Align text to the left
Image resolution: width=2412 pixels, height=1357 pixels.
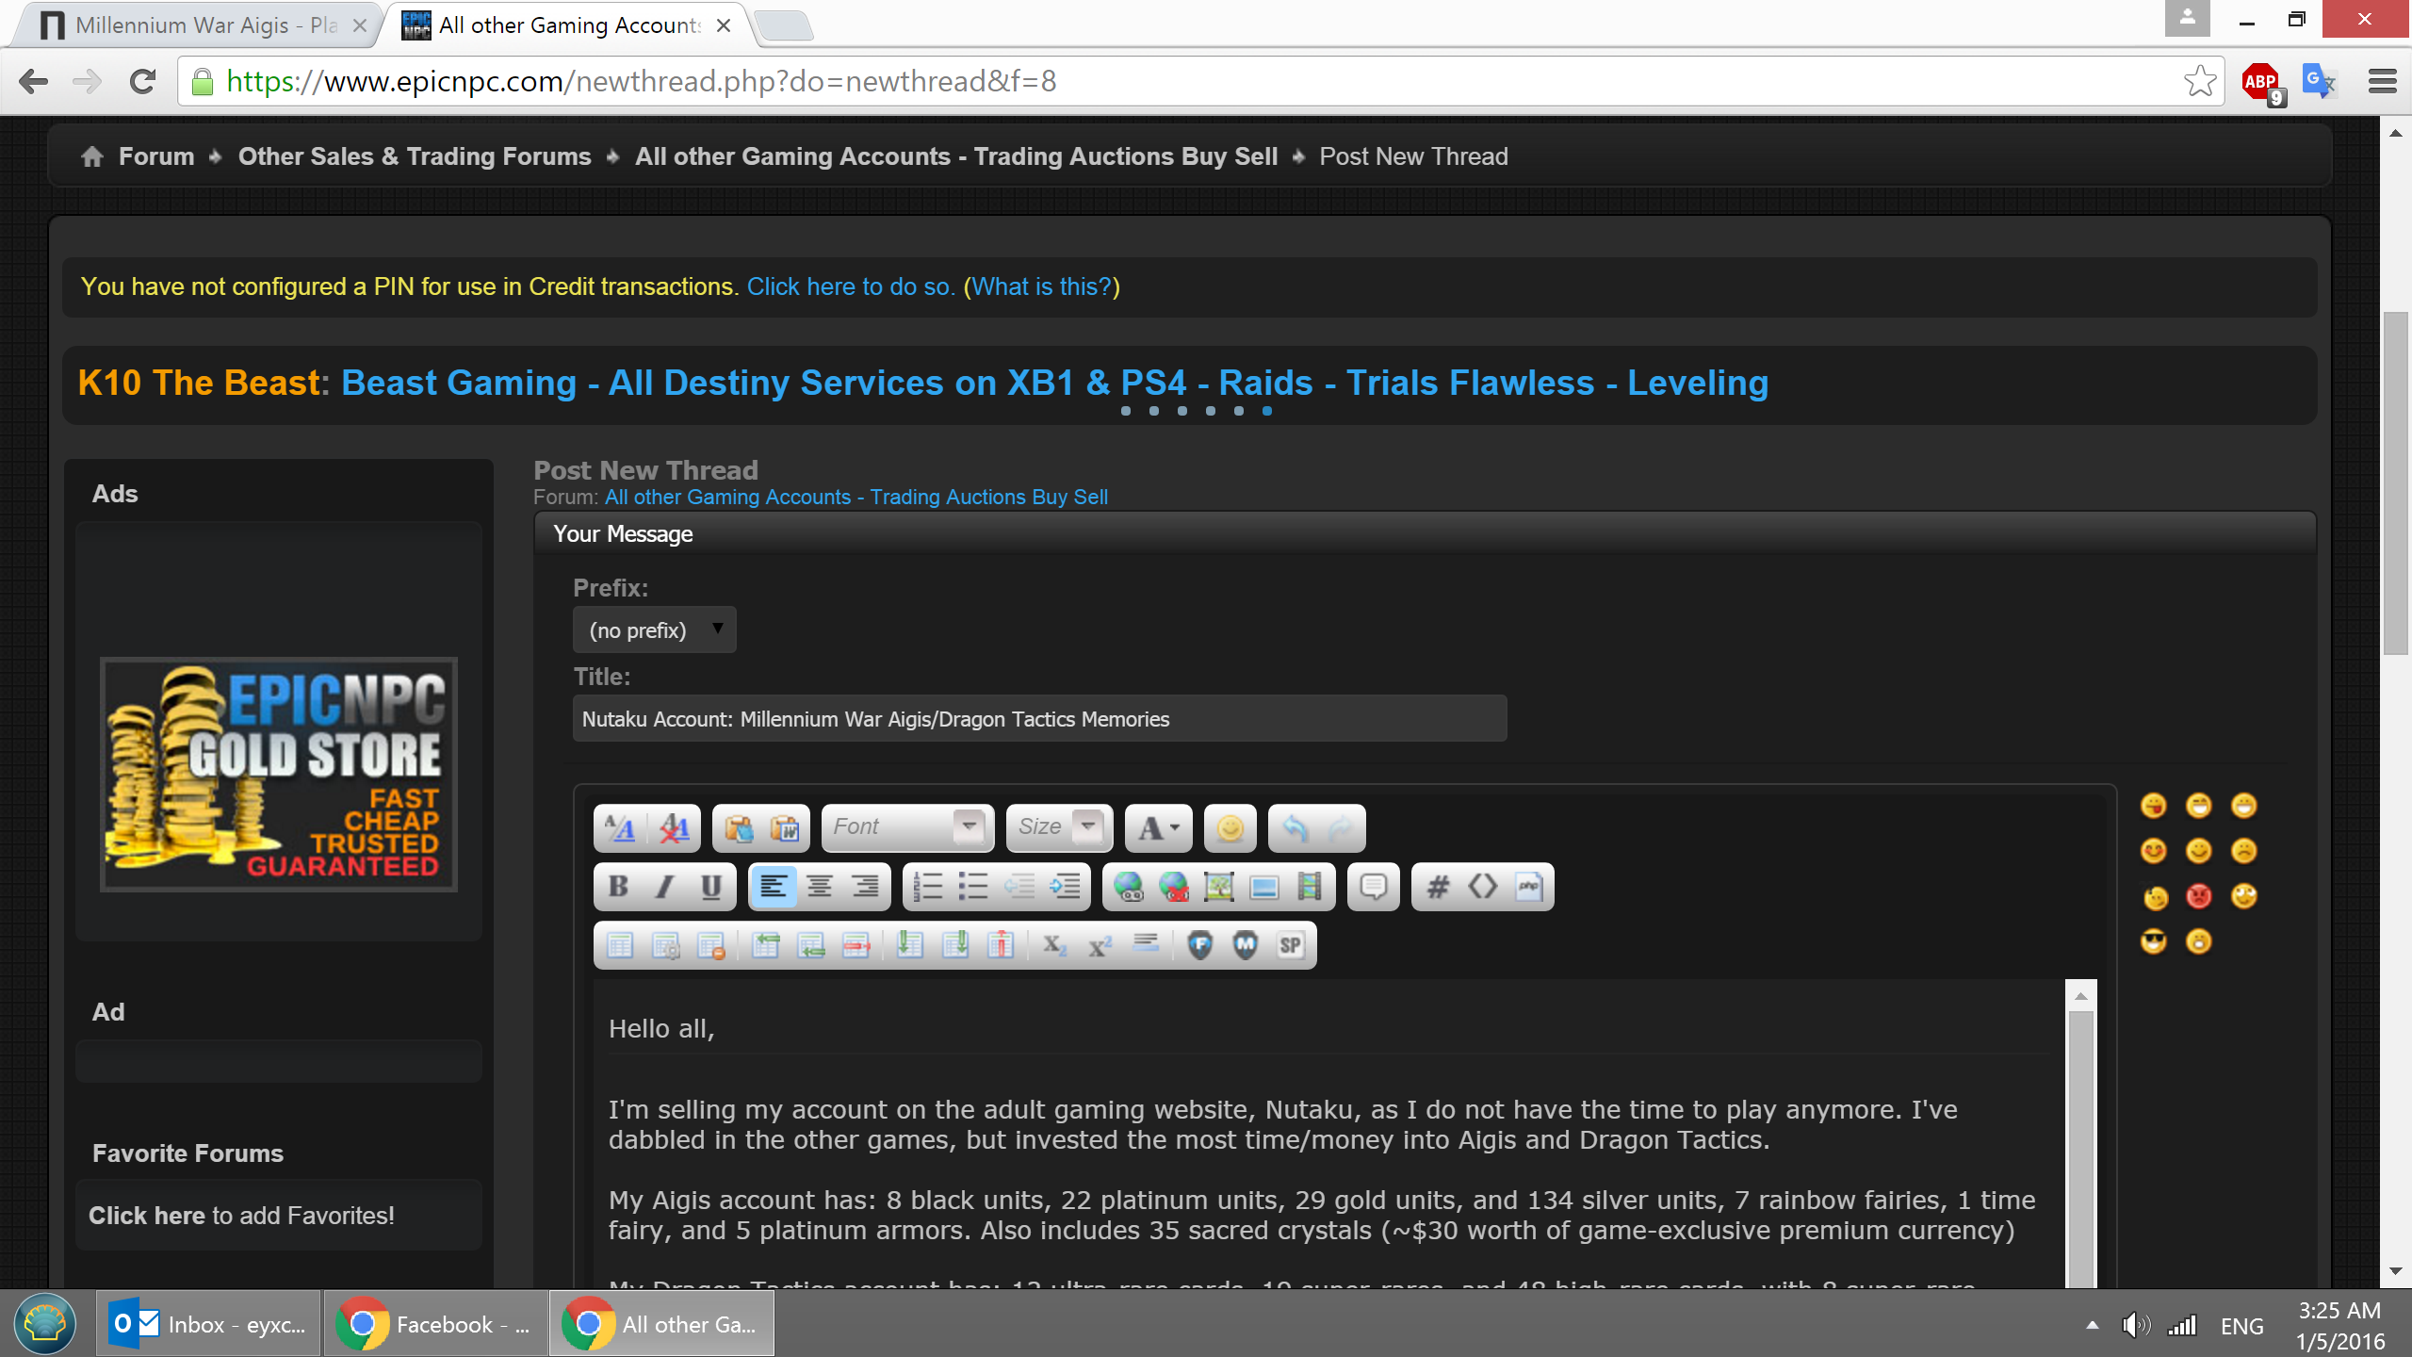[774, 887]
